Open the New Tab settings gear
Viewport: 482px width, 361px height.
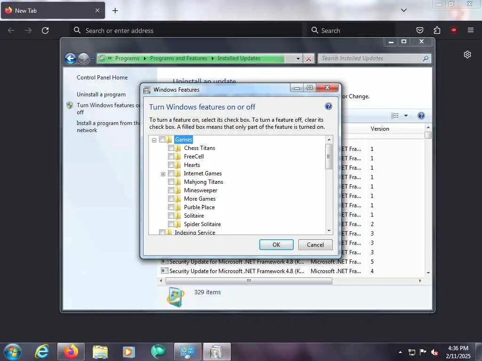coord(467,55)
